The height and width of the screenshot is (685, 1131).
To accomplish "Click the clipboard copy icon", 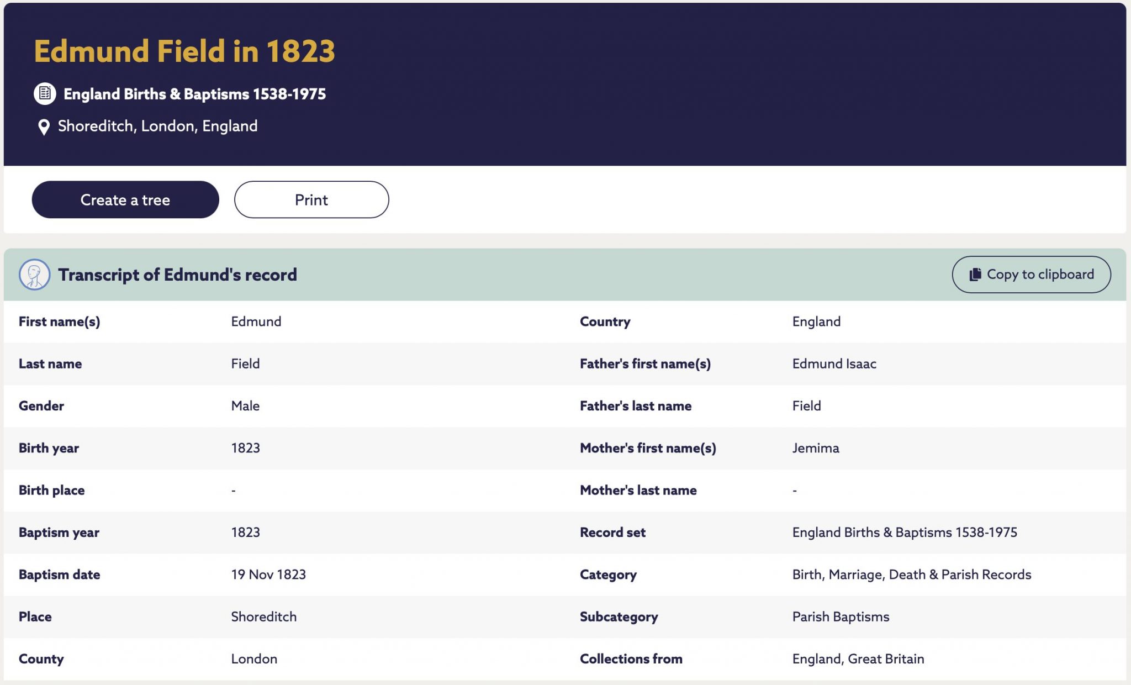I will coord(975,275).
